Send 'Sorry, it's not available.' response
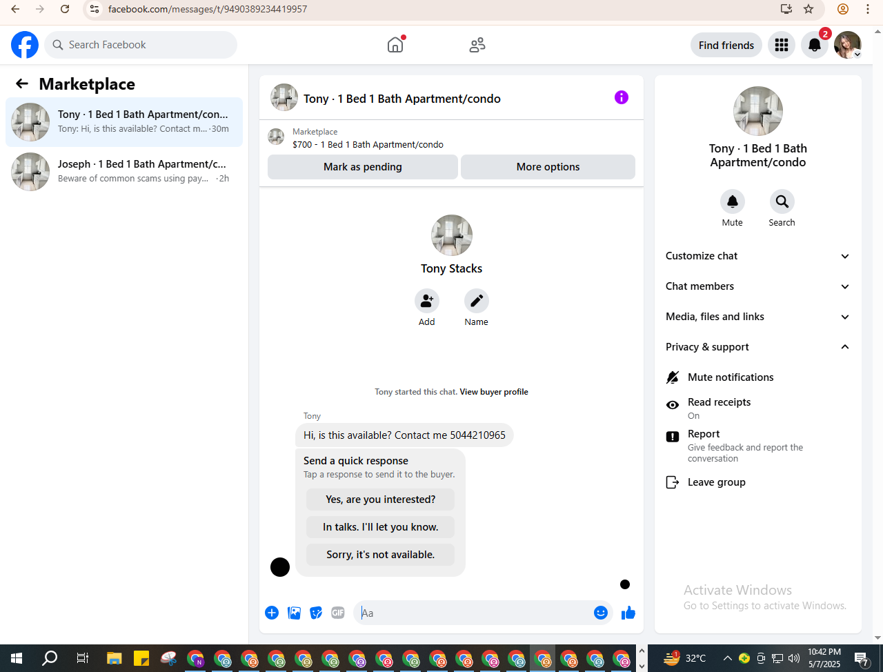Screen dimensions: 883x672 pos(381,555)
